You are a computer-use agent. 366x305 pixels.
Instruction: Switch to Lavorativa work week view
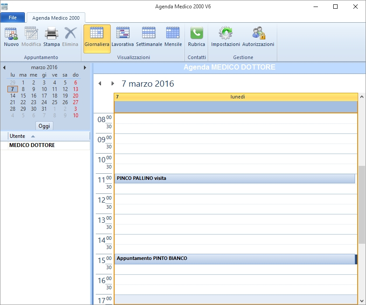[122, 37]
